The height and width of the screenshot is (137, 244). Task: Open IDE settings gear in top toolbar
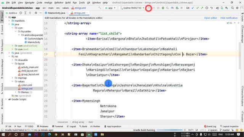237,8
